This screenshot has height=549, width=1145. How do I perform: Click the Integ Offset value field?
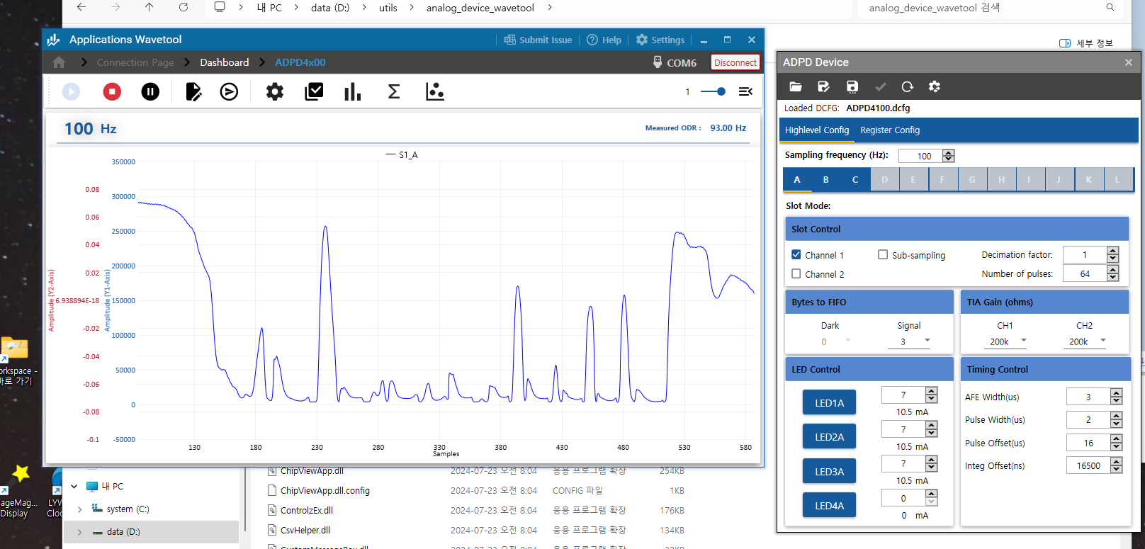(x=1088, y=465)
